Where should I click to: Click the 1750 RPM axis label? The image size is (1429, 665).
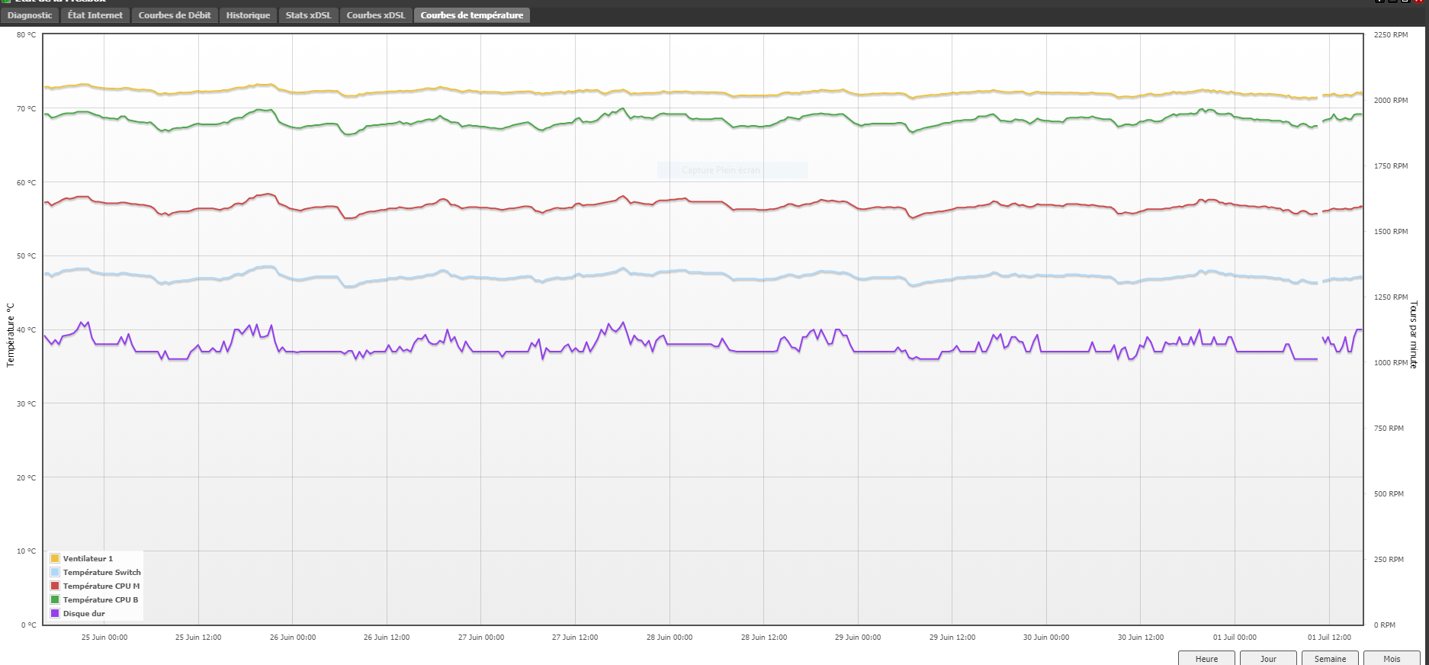1391,165
